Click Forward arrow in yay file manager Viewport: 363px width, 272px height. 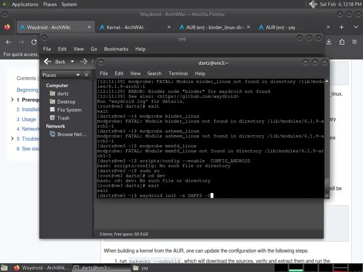pos(84,62)
